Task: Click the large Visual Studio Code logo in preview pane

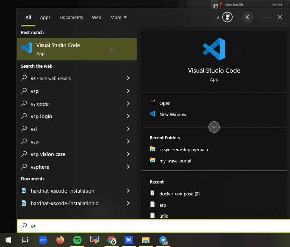Action: coord(214,49)
